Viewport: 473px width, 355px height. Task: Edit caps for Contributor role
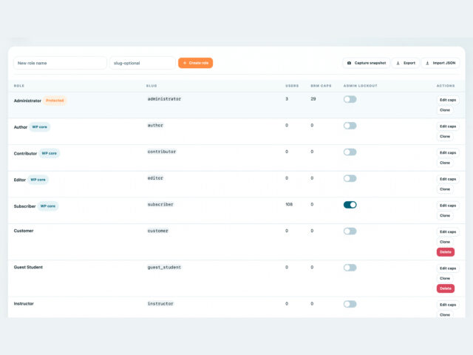(448, 153)
